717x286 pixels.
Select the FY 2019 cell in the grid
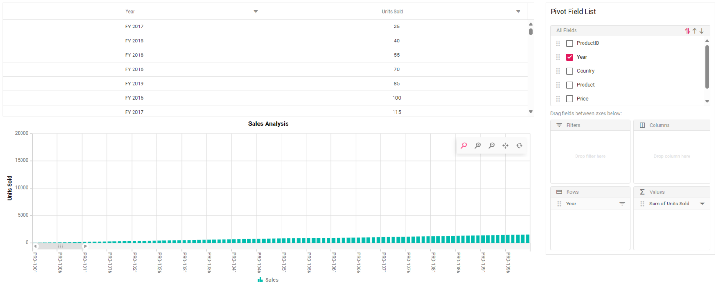click(x=134, y=83)
